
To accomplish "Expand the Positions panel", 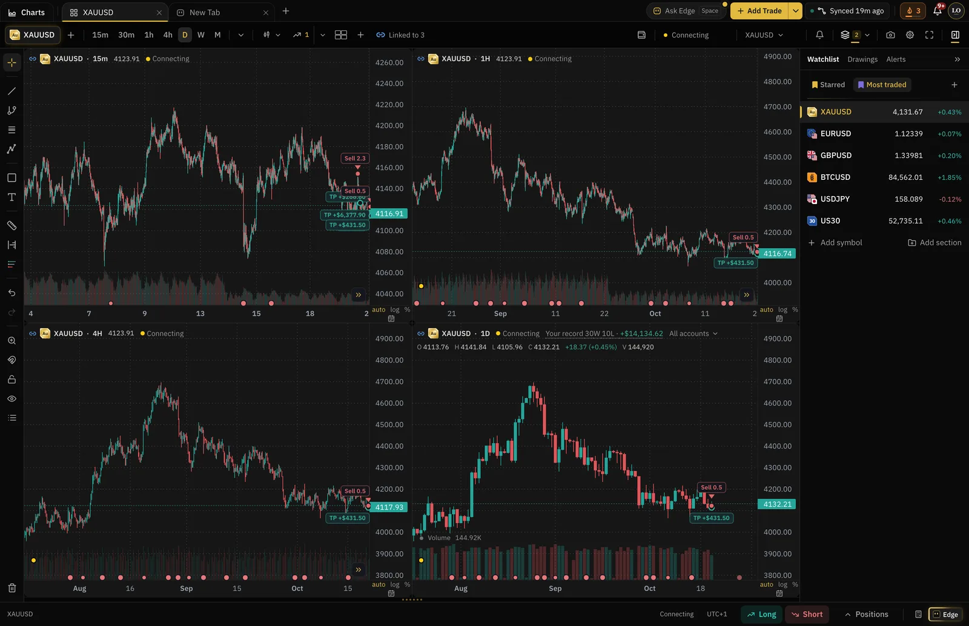I will click(866, 614).
